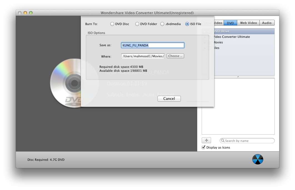Click the magnifier icon in search box
295x190 pixels.
(x=222, y=141)
